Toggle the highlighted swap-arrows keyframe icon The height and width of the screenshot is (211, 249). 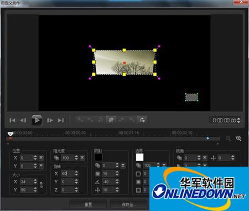tap(111, 120)
